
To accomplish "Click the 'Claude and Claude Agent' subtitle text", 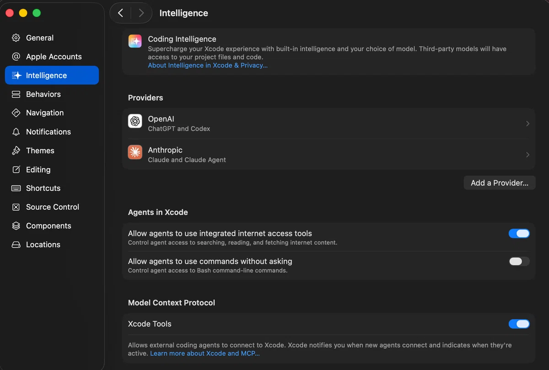I will (x=187, y=160).
